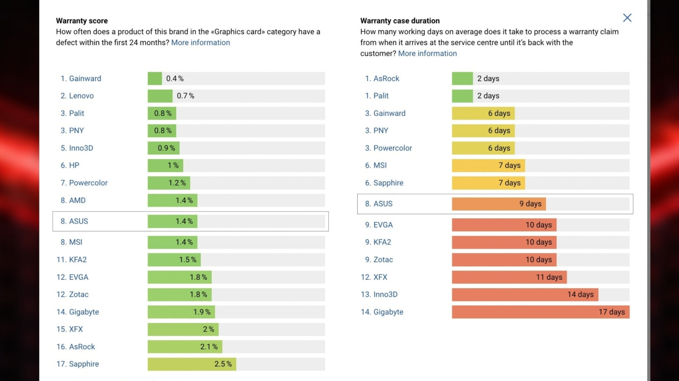This screenshot has width=679, height=381.
Task: Select Gigabyte's 17 days duration bar
Action: tap(540, 312)
